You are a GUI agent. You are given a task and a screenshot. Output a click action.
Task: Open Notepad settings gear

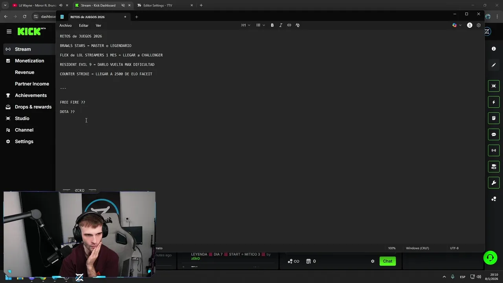click(x=479, y=25)
